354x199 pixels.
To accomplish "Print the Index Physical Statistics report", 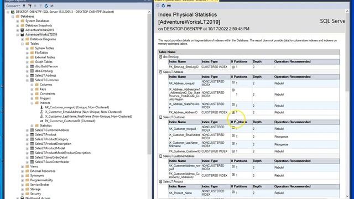I will tap(169, 6).
